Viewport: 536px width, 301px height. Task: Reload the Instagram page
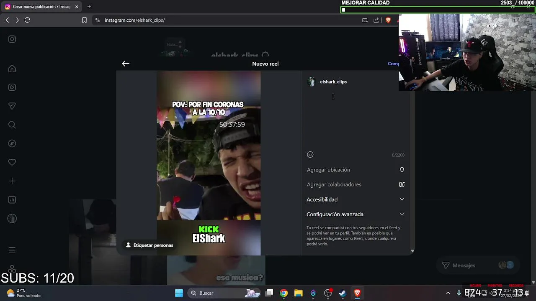(28, 20)
